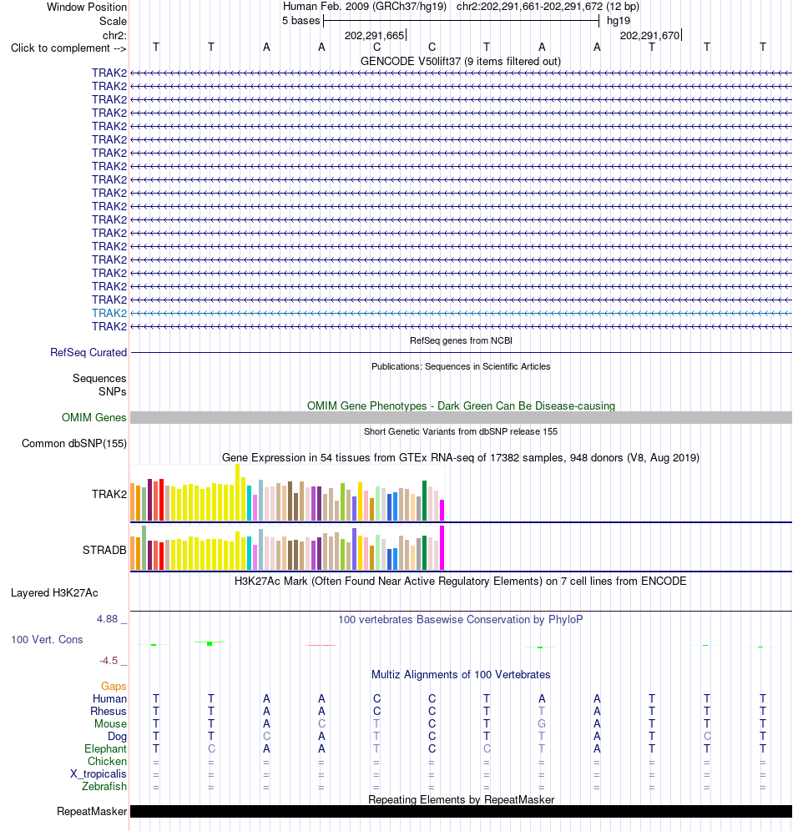Viewport: 793px width, 831px height.
Task: Click the TRAK2 label beside the GTEx chart
Action: (x=109, y=494)
